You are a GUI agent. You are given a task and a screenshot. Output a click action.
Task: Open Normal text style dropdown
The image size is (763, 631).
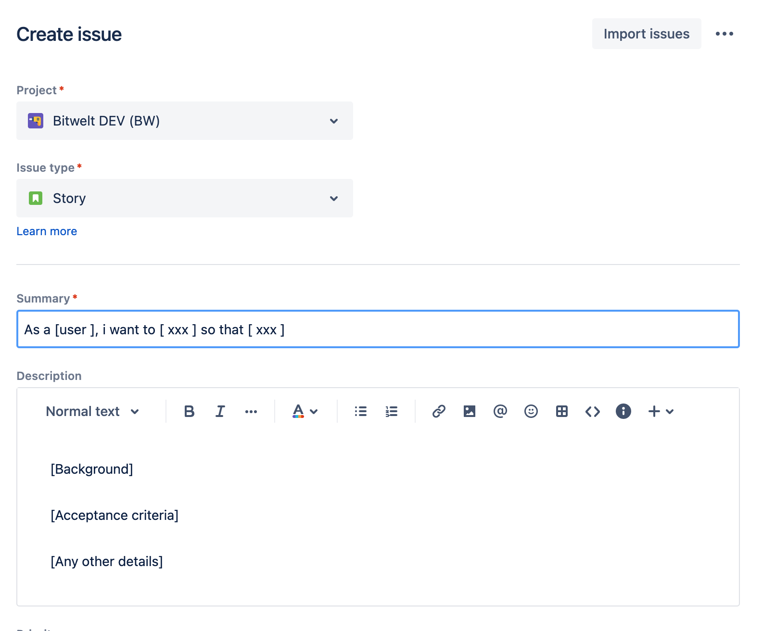(92, 411)
